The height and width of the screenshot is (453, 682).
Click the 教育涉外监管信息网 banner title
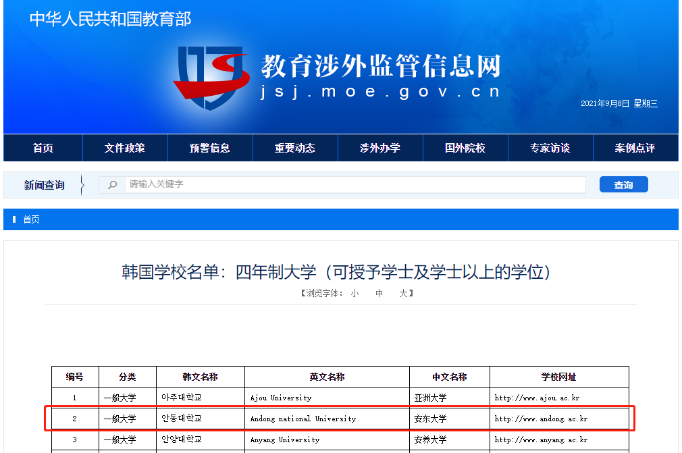pyautogui.click(x=381, y=66)
